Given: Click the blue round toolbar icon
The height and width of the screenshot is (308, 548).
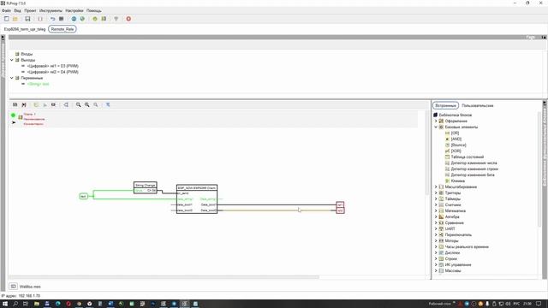Looking at the screenshot, I should click(74, 19).
